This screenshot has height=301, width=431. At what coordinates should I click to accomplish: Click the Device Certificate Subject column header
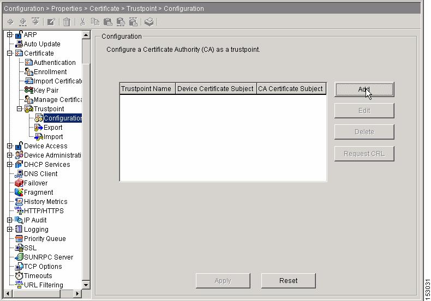coord(216,89)
